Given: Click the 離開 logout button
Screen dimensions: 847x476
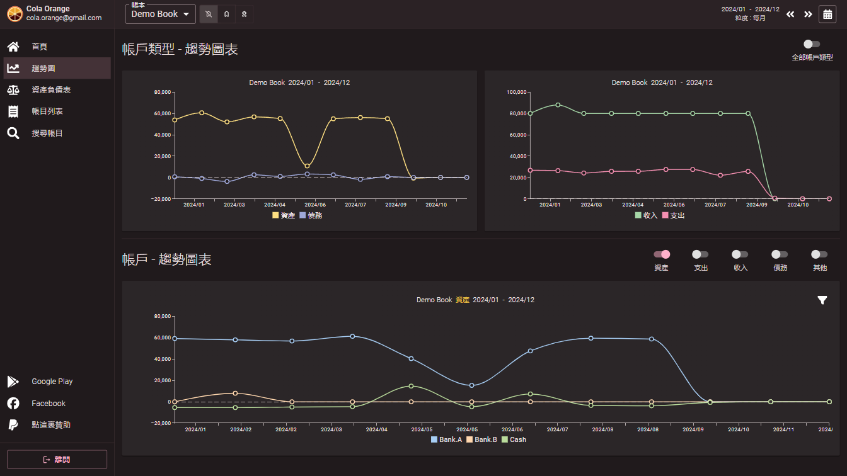Looking at the screenshot, I should pyautogui.click(x=57, y=460).
